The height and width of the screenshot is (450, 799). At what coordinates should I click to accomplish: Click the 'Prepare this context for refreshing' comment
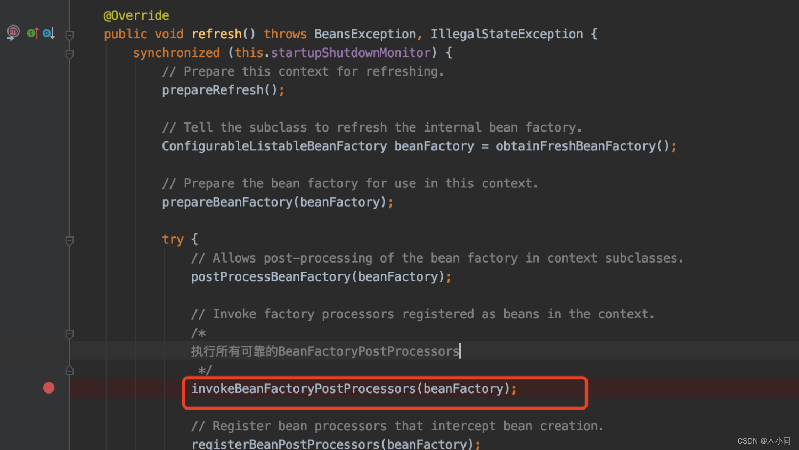coord(303,71)
